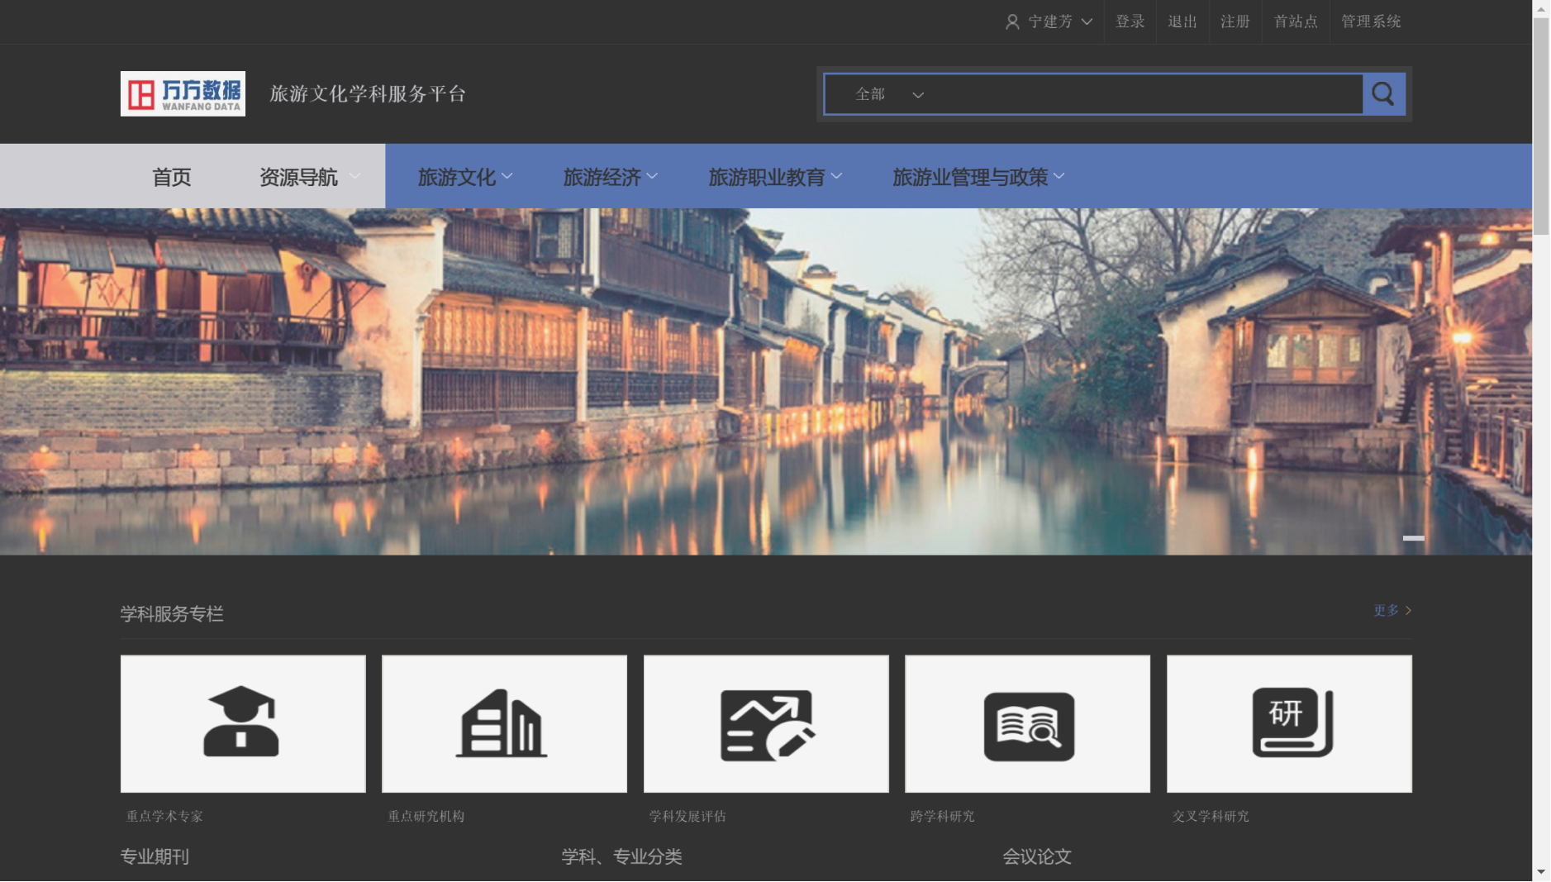Click the 跨学科研究 label

[942, 817]
